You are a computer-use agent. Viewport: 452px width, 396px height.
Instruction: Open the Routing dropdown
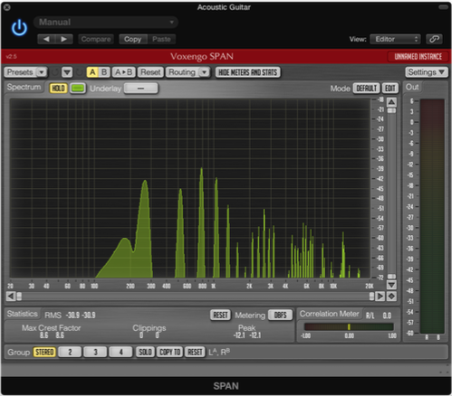coord(188,72)
